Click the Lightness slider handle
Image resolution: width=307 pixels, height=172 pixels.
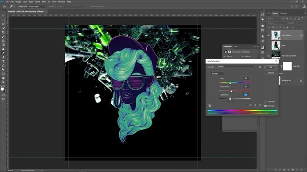(x=230, y=99)
